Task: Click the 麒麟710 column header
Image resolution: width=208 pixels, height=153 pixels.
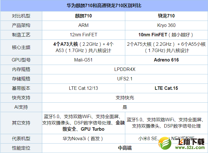Action: pyautogui.click(x=83, y=16)
